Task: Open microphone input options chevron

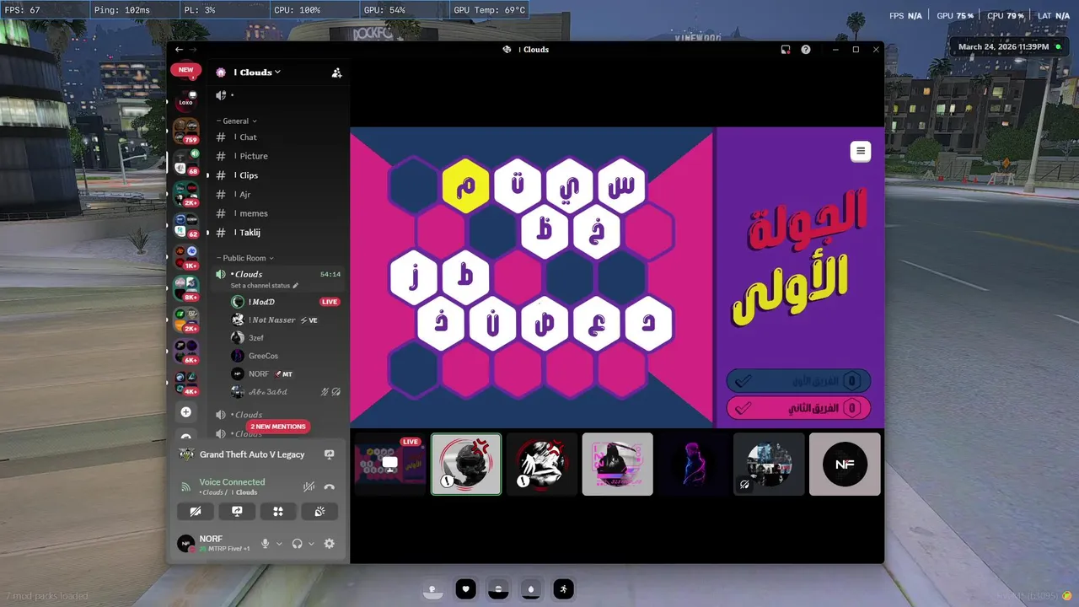Action: pyautogui.click(x=280, y=544)
